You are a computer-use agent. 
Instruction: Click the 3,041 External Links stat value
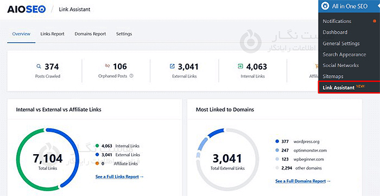tap(188, 66)
